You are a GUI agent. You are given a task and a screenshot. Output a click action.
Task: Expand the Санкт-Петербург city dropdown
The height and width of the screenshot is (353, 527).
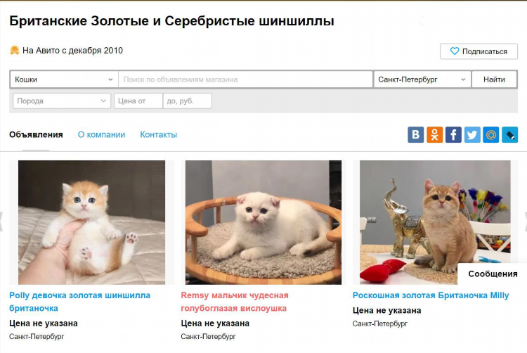422,79
